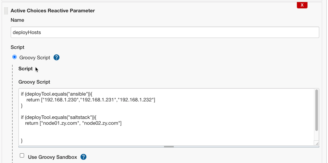The width and height of the screenshot is (328, 163).
Task: Place cursor on the node01.zy.com return line
Action: (x=73, y=123)
